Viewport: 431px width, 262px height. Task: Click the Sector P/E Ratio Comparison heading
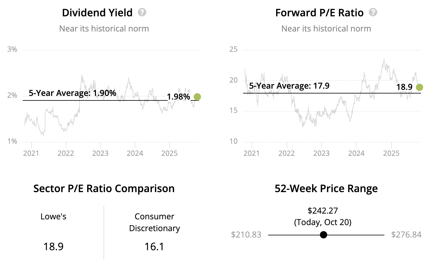104,188
